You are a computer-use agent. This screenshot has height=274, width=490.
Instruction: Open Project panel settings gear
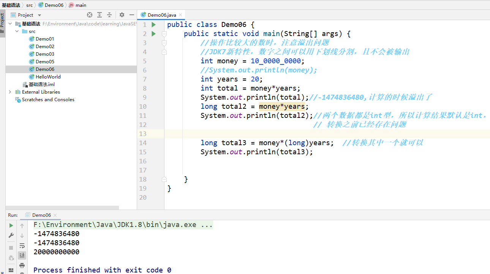[122, 15]
